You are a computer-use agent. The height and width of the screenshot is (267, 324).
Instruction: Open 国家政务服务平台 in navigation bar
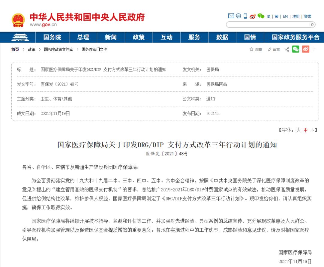pyautogui.click(x=295, y=37)
